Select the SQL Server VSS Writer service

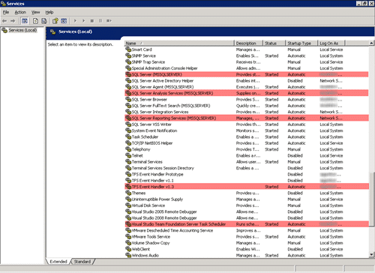[x=247, y=124]
